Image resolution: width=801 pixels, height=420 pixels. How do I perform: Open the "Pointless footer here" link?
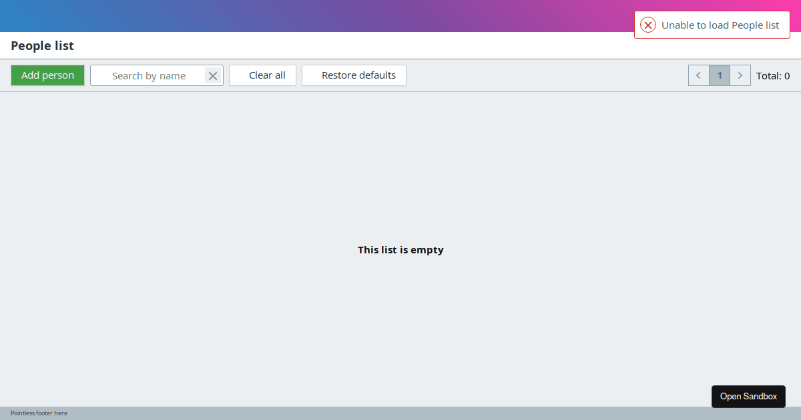38,413
